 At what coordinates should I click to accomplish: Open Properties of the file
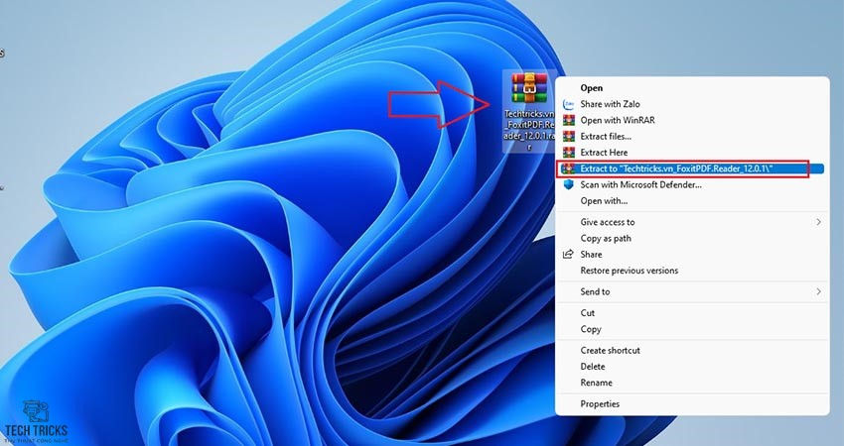692,404
